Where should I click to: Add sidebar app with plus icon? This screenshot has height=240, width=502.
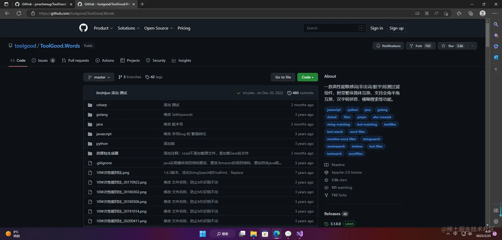pyautogui.click(x=496, y=69)
